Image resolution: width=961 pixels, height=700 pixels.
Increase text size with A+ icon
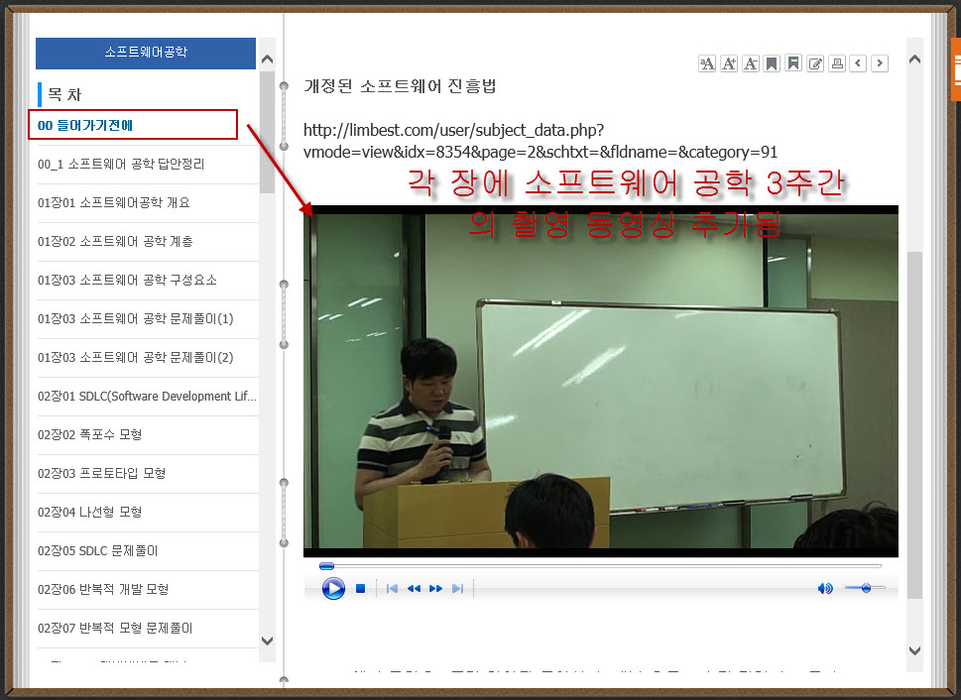pyautogui.click(x=729, y=63)
